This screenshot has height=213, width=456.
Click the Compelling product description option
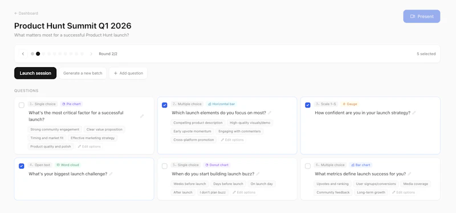[x=198, y=122]
